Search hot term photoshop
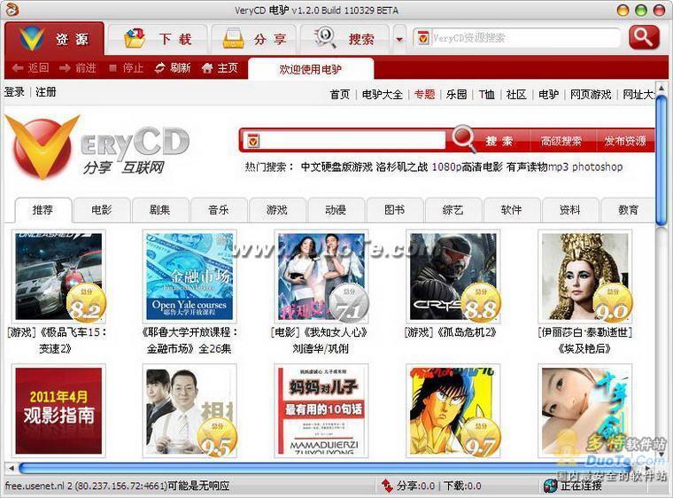 pyautogui.click(x=598, y=167)
